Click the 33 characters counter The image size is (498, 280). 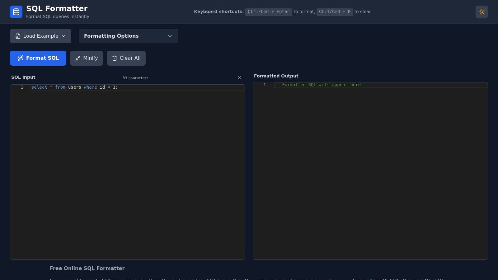[x=135, y=78]
